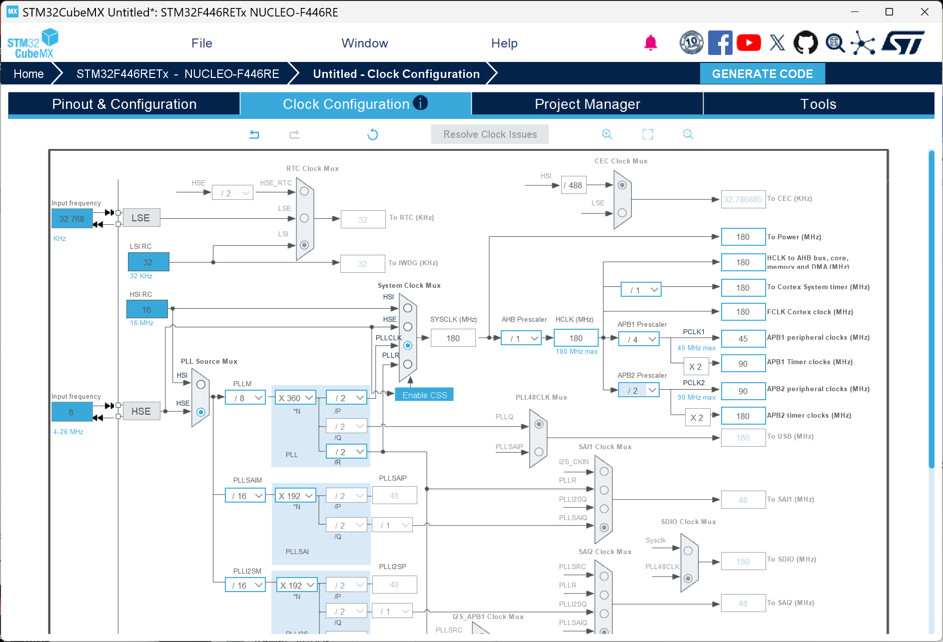The height and width of the screenshot is (642, 943).
Task: Select HSE radio in System Clock Mux
Action: click(408, 327)
